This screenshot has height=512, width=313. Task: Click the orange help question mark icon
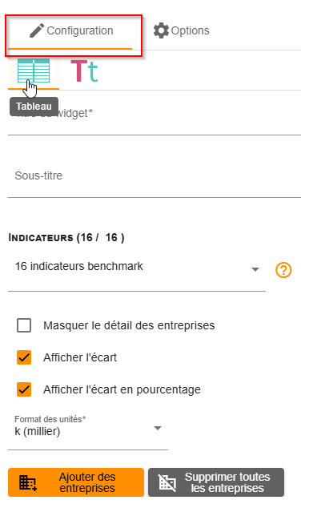[283, 270]
